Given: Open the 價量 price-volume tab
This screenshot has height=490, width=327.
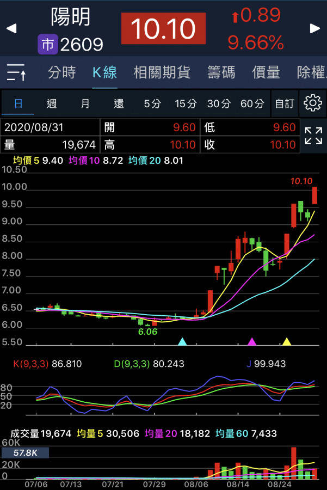Looking at the screenshot, I should (x=266, y=72).
